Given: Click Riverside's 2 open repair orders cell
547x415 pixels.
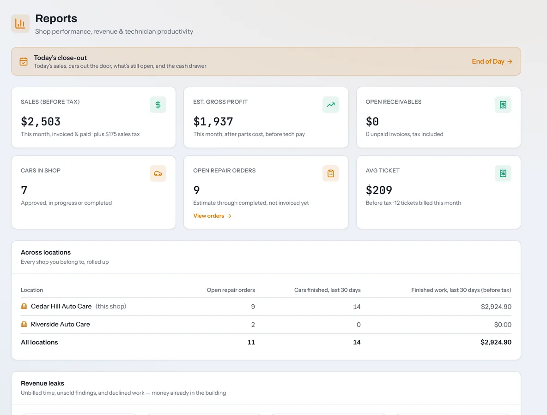Looking at the screenshot, I should 253,325.
